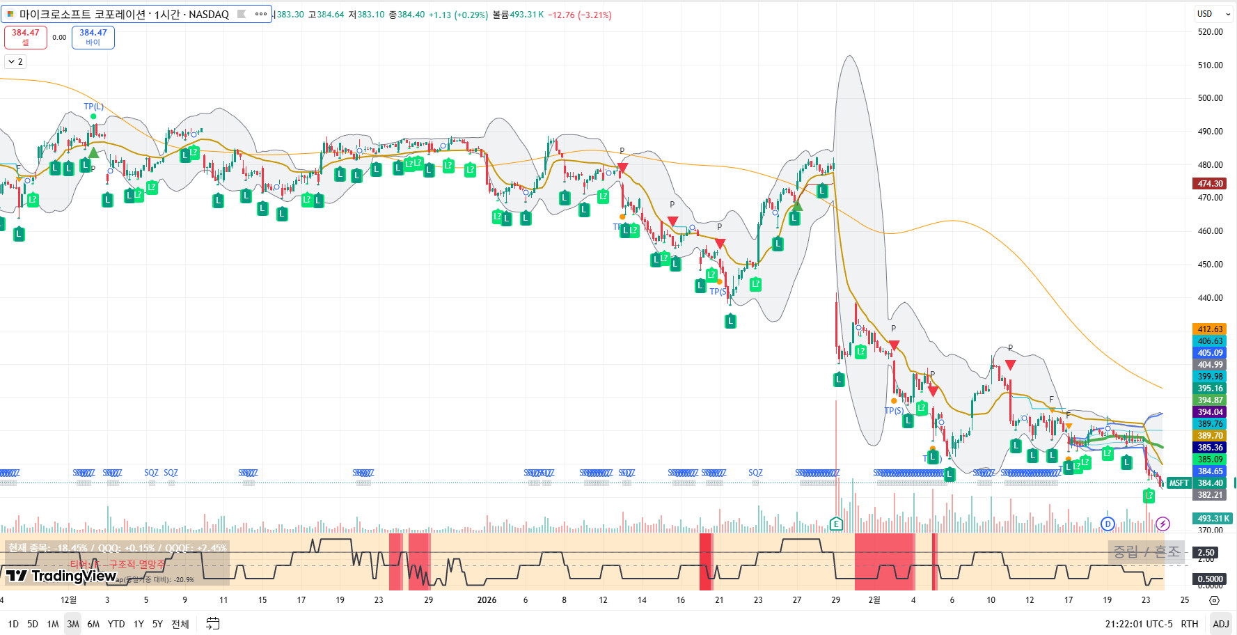Click the orange 412.63 price axis label

(x=1210, y=329)
